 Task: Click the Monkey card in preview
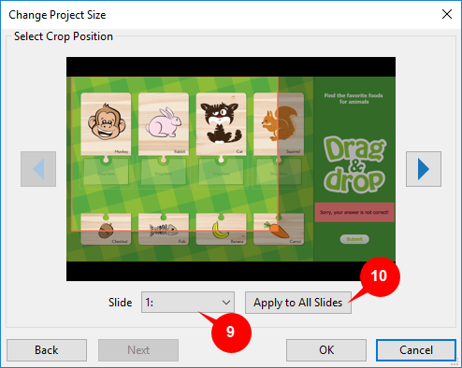click(x=106, y=124)
